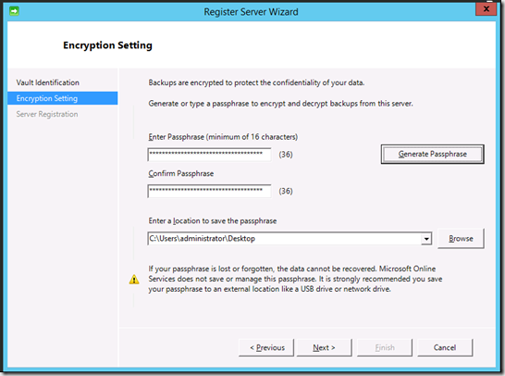Click the green wizard icon in title bar
This screenshot has height=376, width=505.
pyautogui.click(x=14, y=11)
